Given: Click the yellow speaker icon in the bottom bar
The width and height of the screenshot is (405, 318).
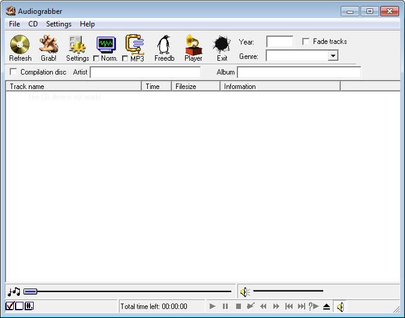Looking at the screenshot, I should 340,307.
